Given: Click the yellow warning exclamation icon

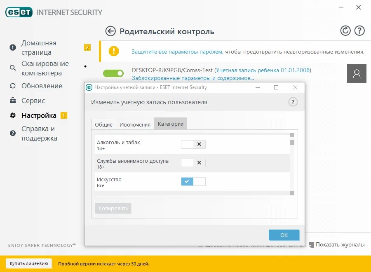Looking at the screenshot, I should (114, 51).
